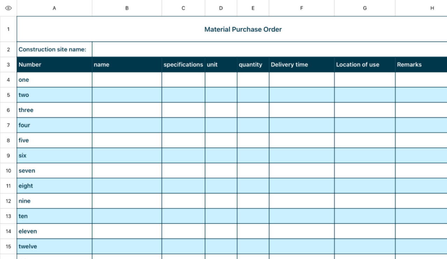The height and width of the screenshot is (259, 447).
Task: Click the 'unit' header cell
Action: [x=221, y=64]
